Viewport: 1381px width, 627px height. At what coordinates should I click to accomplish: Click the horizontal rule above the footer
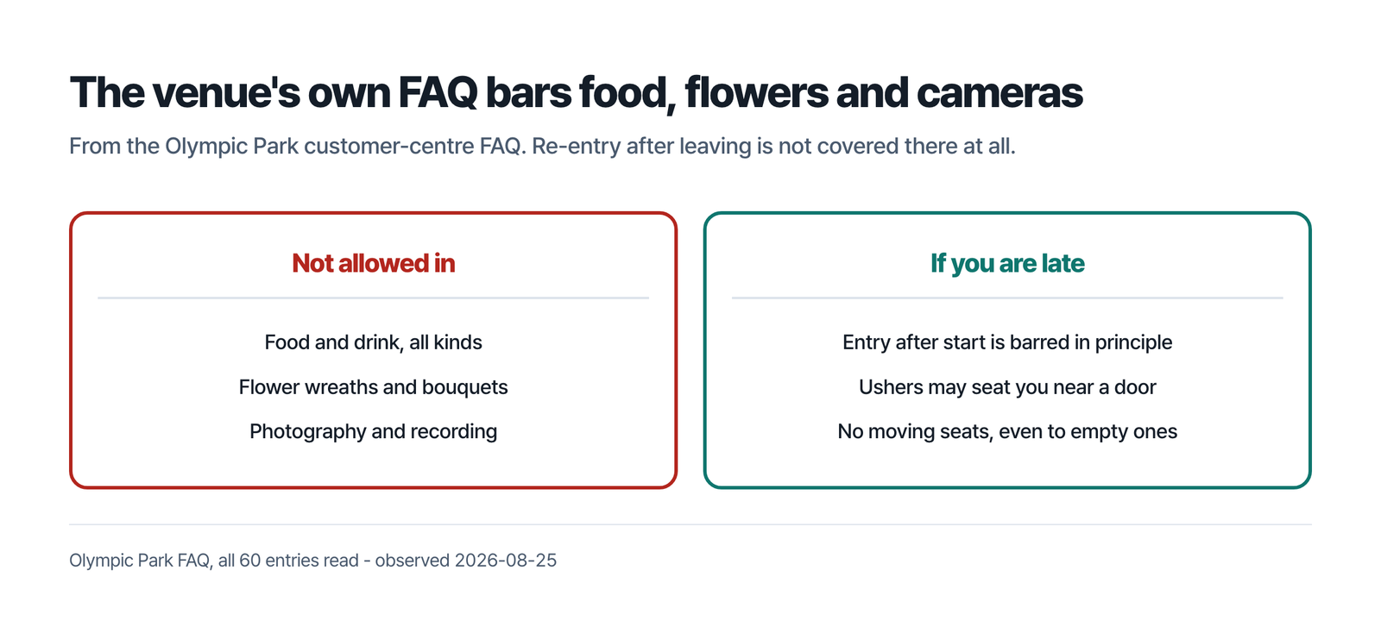point(690,524)
